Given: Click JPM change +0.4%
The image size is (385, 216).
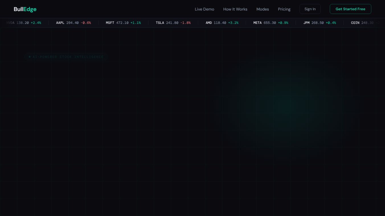Looking at the screenshot, I should pyautogui.click(x=331, y=23).
